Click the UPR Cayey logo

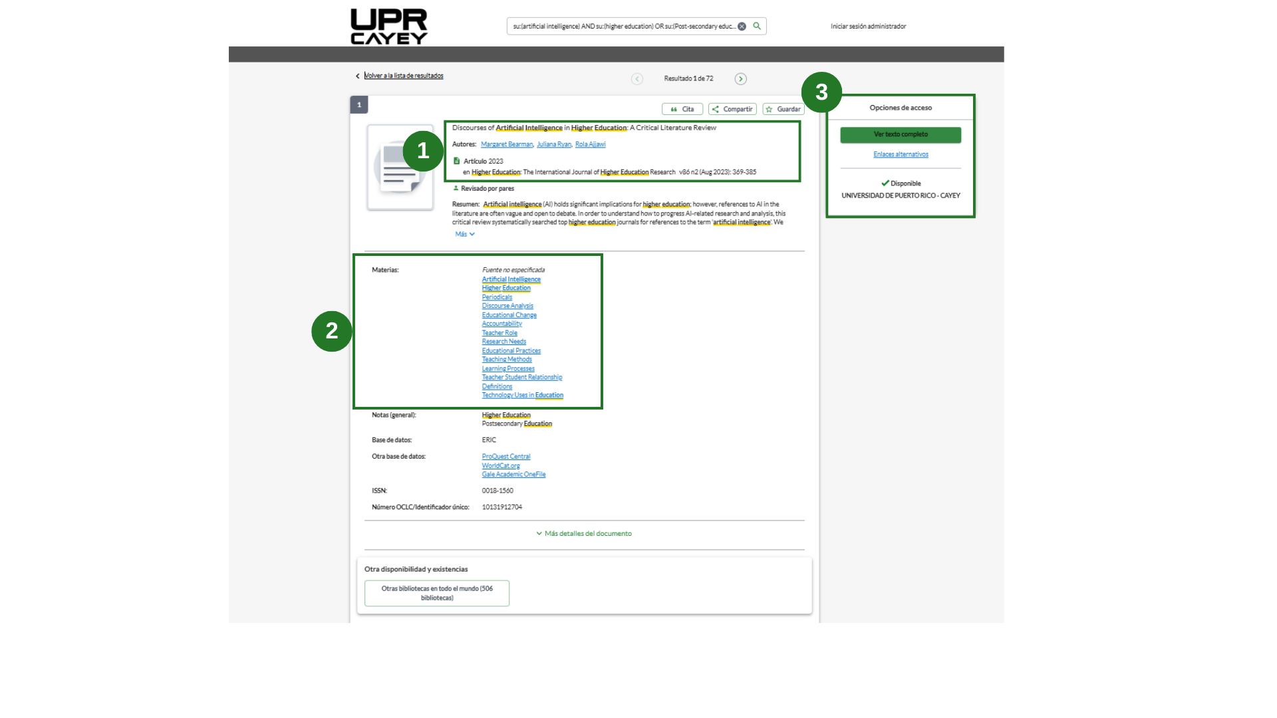(x=389, y=27)
